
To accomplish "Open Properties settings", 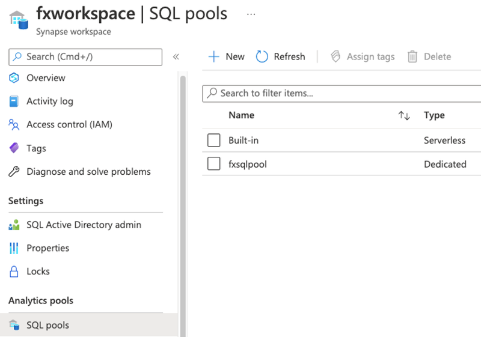I will (x=48, y=248).
